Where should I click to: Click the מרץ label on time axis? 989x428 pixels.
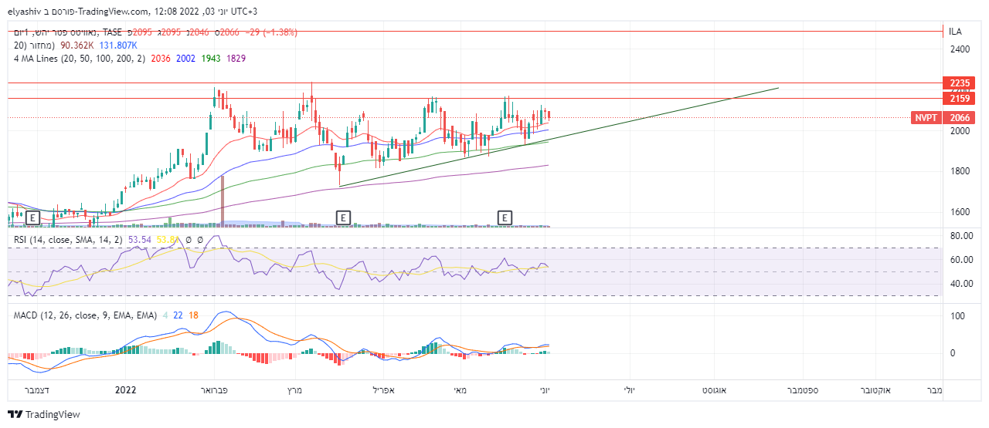tap(294, 390)
